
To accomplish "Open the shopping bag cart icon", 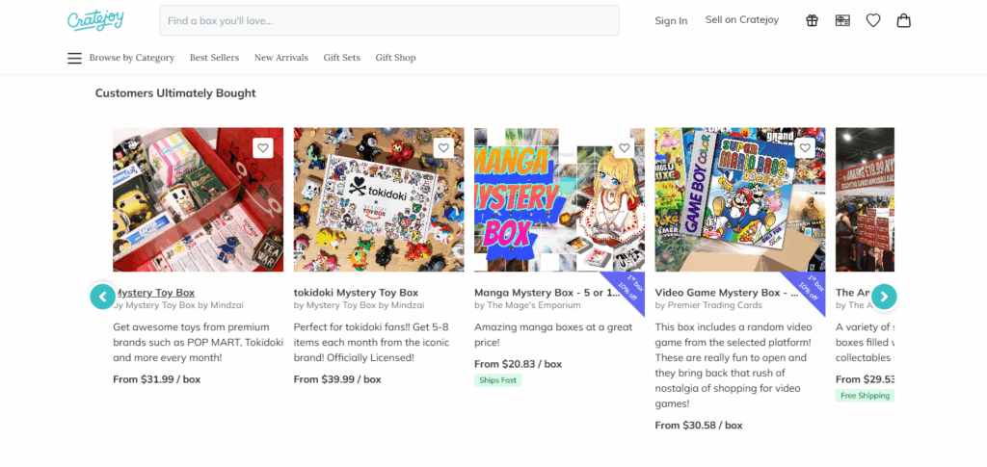I will point(904,21).
